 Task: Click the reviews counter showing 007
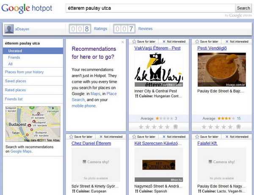click(x=124, y=29)
